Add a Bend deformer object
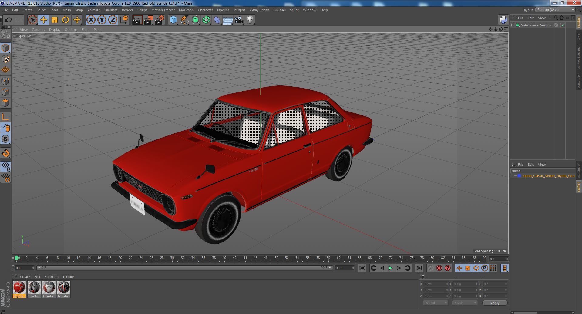 coord(217,20)
